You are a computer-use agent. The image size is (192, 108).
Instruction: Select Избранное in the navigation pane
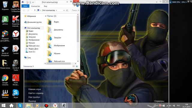[30, 16]
